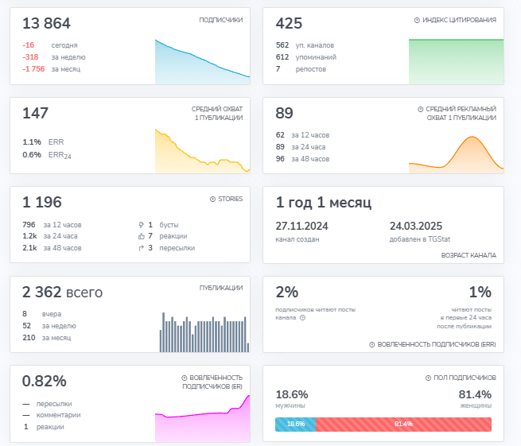The image size is (521, 446).
Task: Click the blue 18.6% male bar segment
Action: coord(295,425)
